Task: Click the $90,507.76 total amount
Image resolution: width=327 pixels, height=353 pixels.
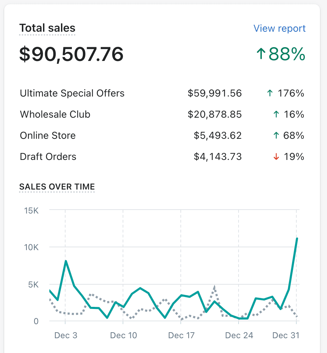Action: (72, 54)
